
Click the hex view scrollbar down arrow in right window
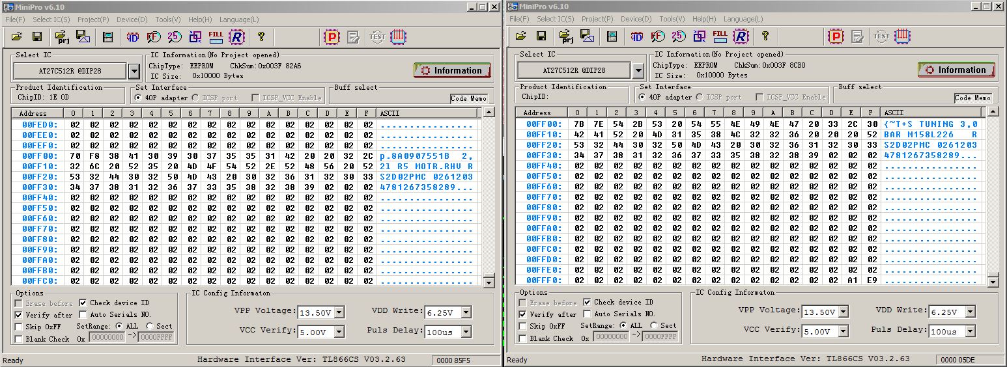coord(993,282)
